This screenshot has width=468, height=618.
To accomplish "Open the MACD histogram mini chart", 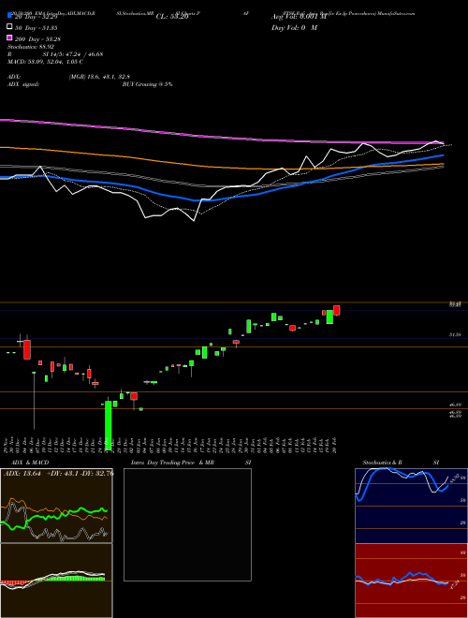I will coord(56,581).
